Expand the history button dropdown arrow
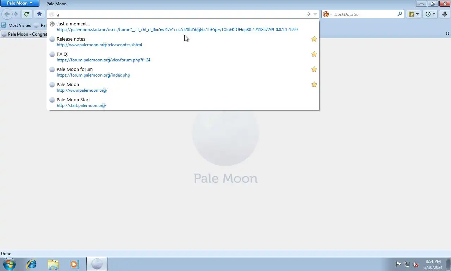Screen dimensions: 451x271 pos(434,14)
